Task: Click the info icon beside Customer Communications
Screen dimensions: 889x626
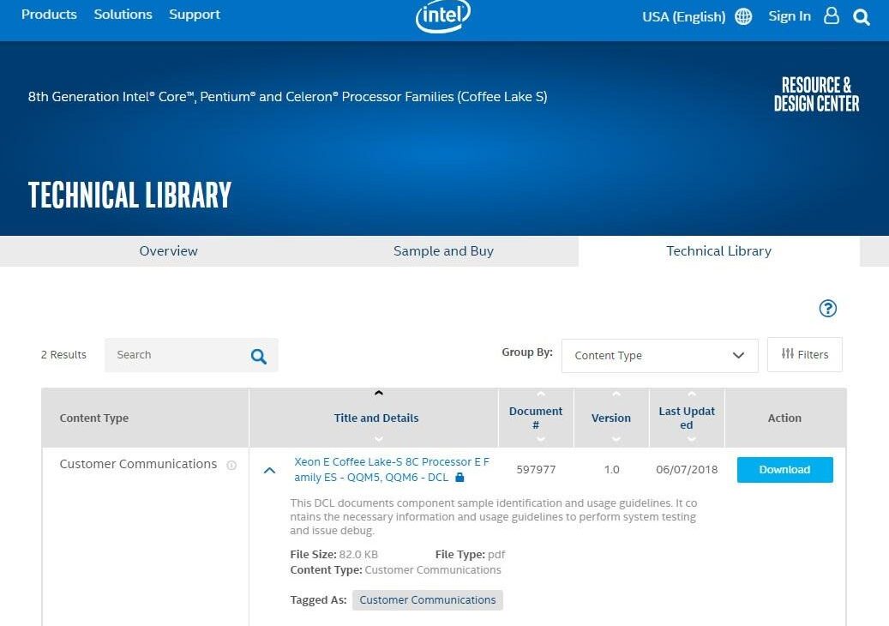Action: [231, 465]
